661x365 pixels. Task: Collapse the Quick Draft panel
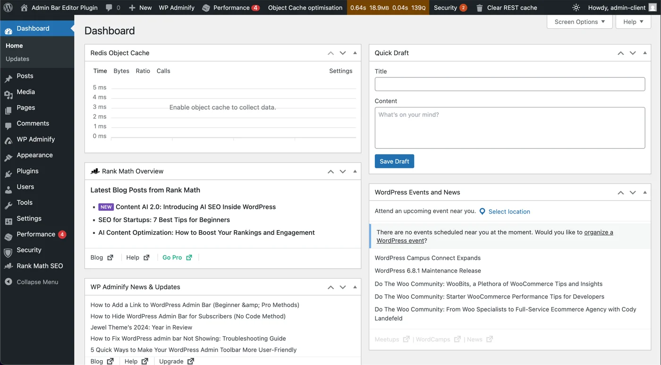(x=645, y=53)
